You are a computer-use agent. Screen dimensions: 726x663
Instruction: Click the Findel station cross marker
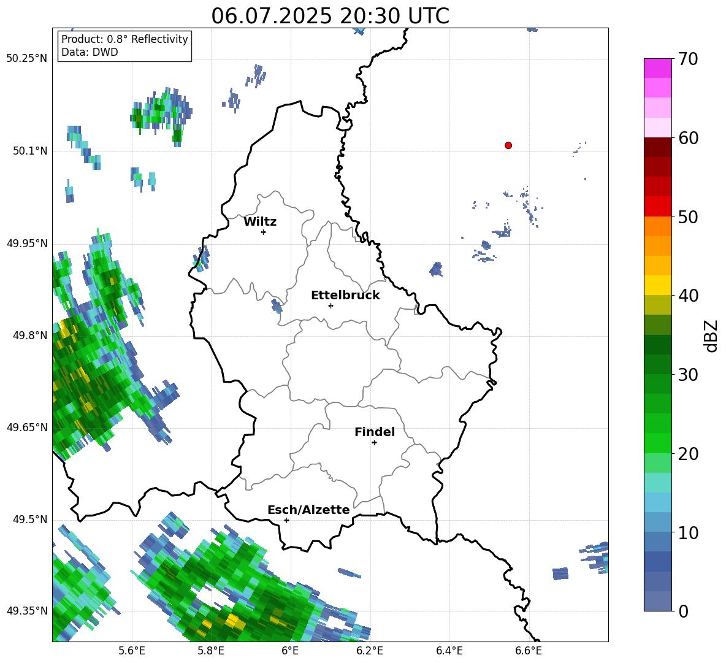374,443
